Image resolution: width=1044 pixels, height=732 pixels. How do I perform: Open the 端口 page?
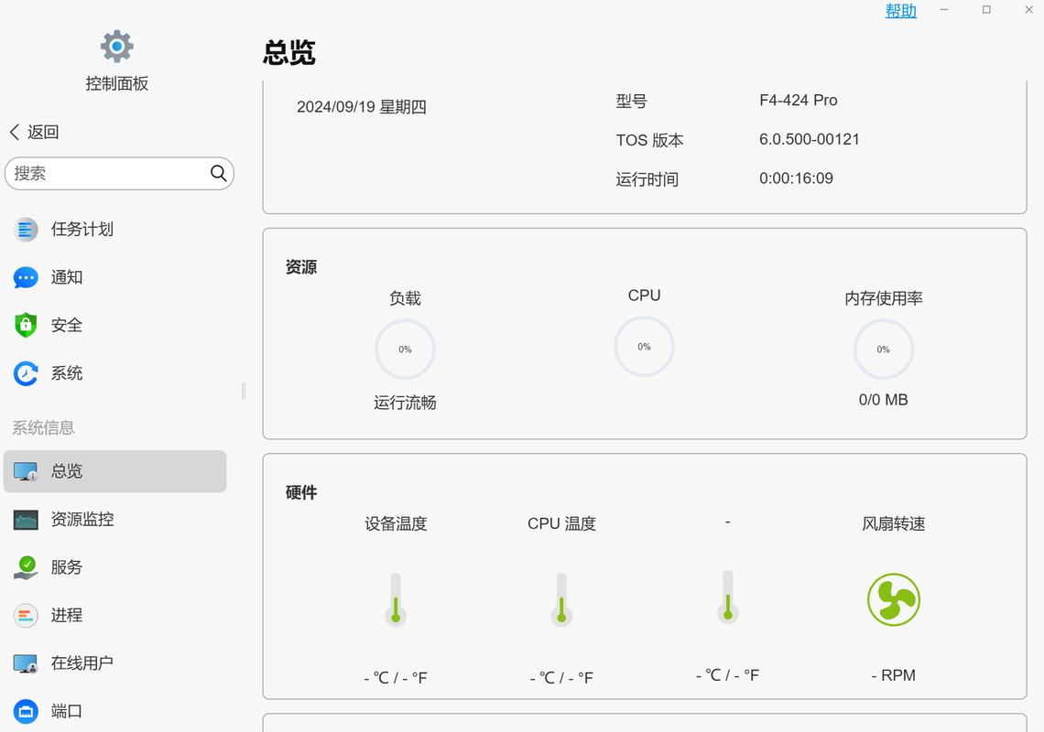coord(115,711)
